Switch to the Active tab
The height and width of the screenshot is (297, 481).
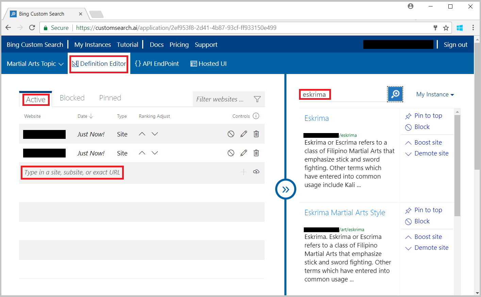(x=36, y=99)
